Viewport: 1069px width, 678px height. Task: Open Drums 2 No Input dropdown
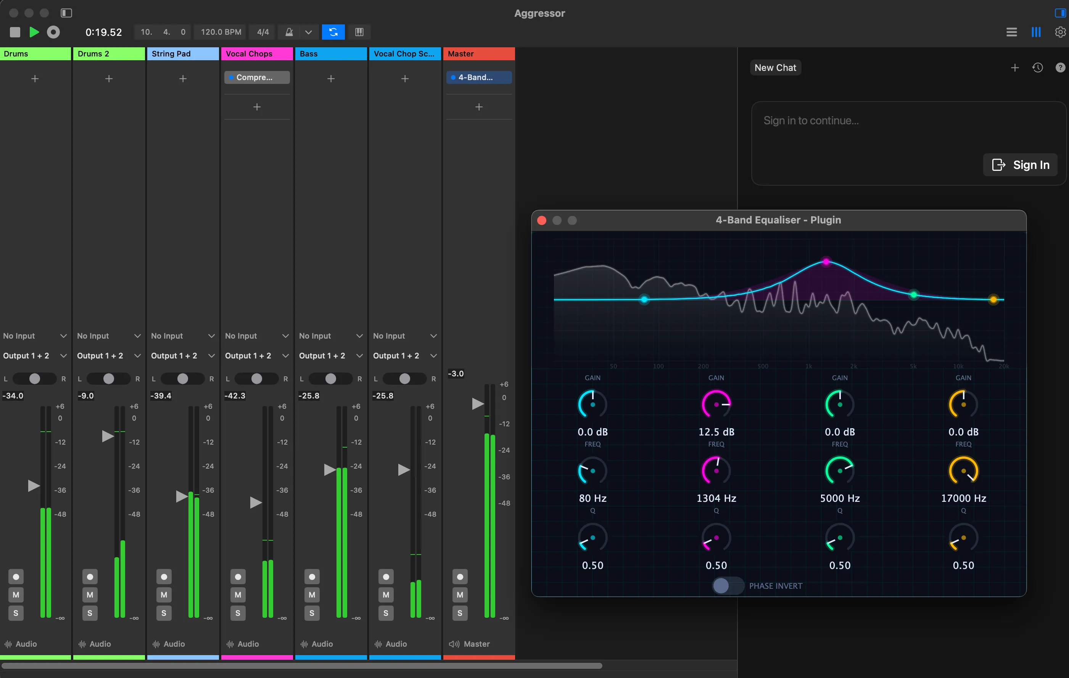[109, 336]
